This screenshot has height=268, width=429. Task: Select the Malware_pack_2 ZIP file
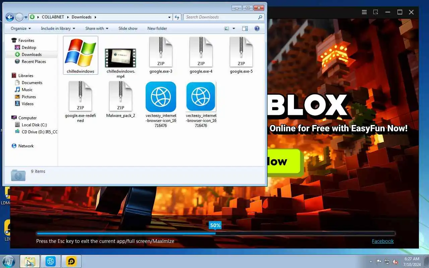coord(121,99)
